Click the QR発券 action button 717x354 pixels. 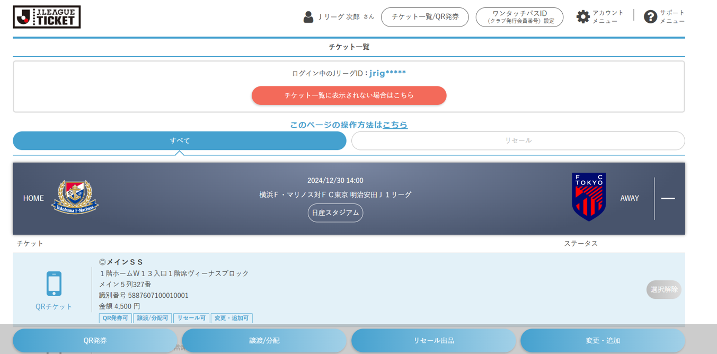pyautogui.click(x=95, y=341)
